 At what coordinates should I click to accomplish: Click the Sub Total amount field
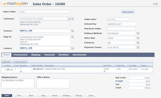[x=140, y=78]
